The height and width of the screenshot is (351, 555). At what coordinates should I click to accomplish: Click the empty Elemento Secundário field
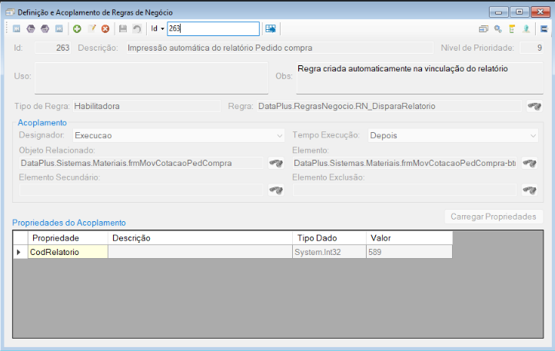(141, 190)
